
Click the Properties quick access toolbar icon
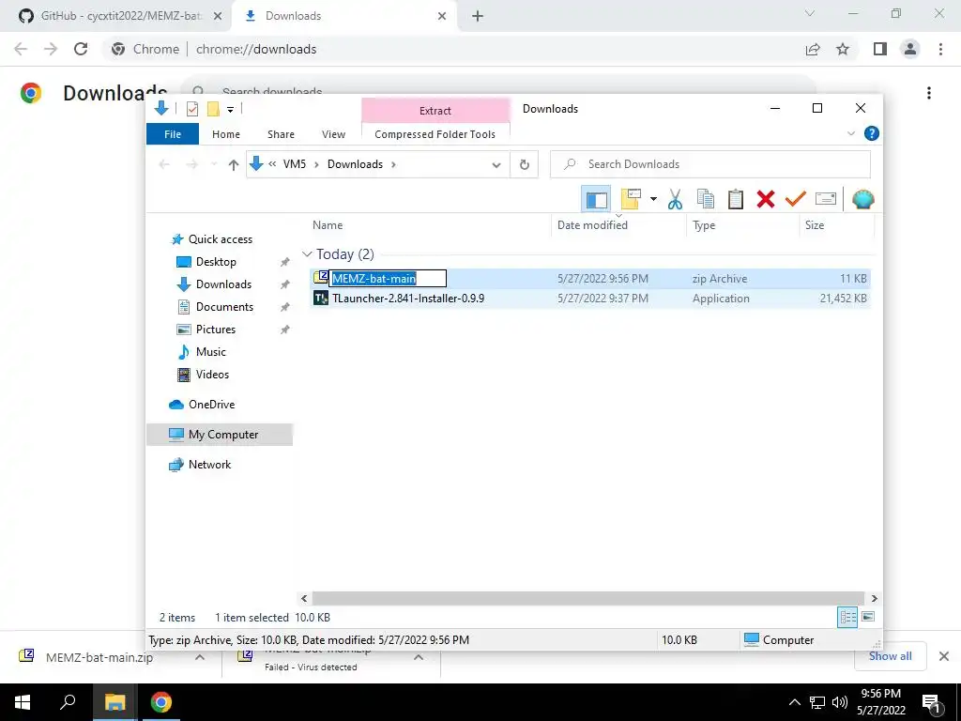[192, 109]
